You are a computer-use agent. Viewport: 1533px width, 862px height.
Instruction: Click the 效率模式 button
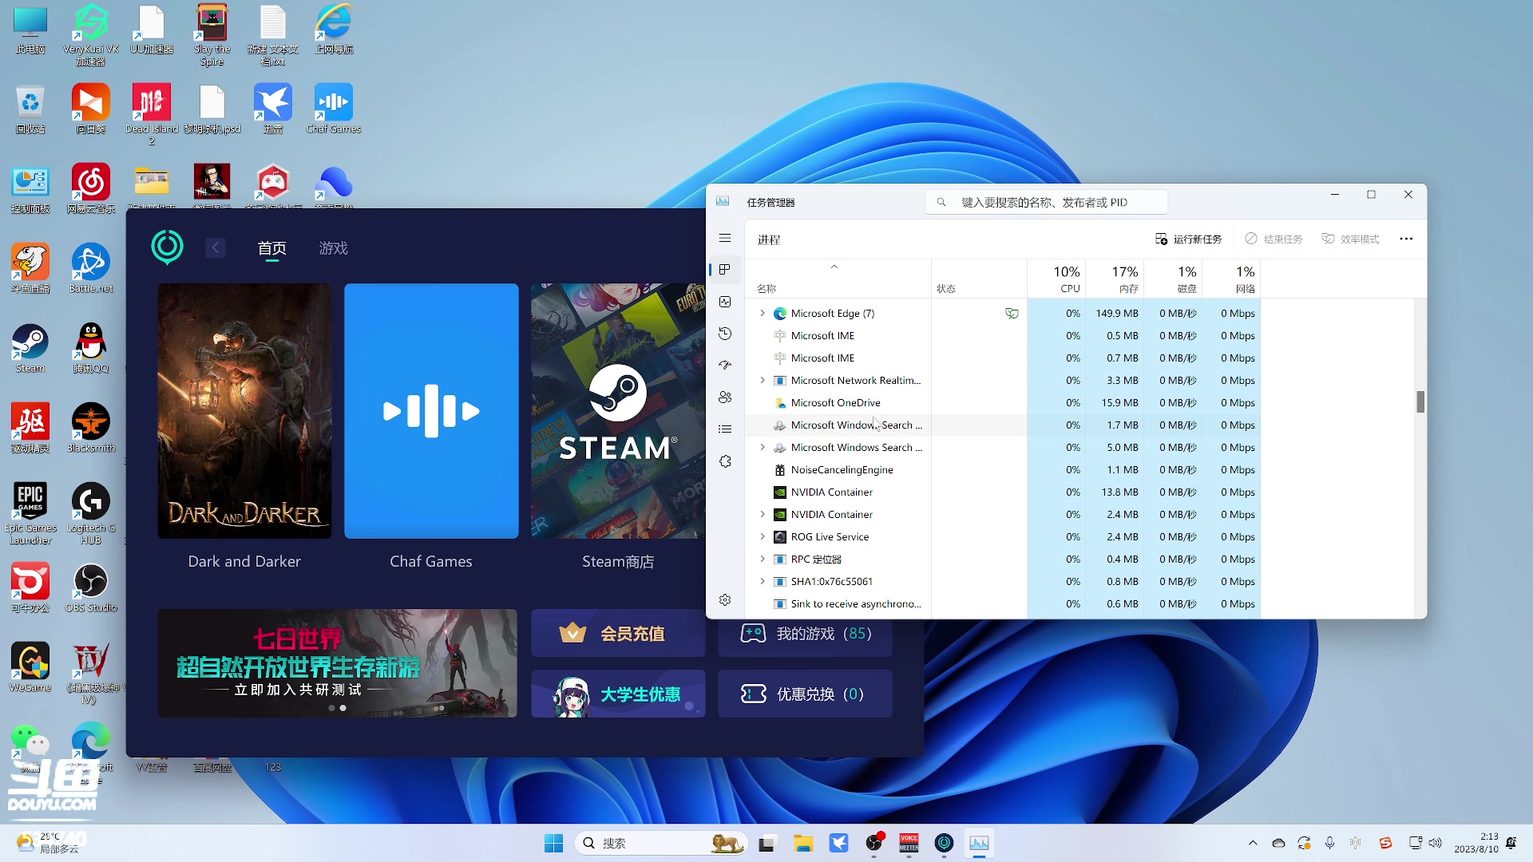(x=1350, y=239)
